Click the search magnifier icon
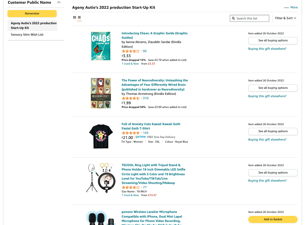This screenshot has width=305, height=225. pyautogui.click(x=233, y=18)
